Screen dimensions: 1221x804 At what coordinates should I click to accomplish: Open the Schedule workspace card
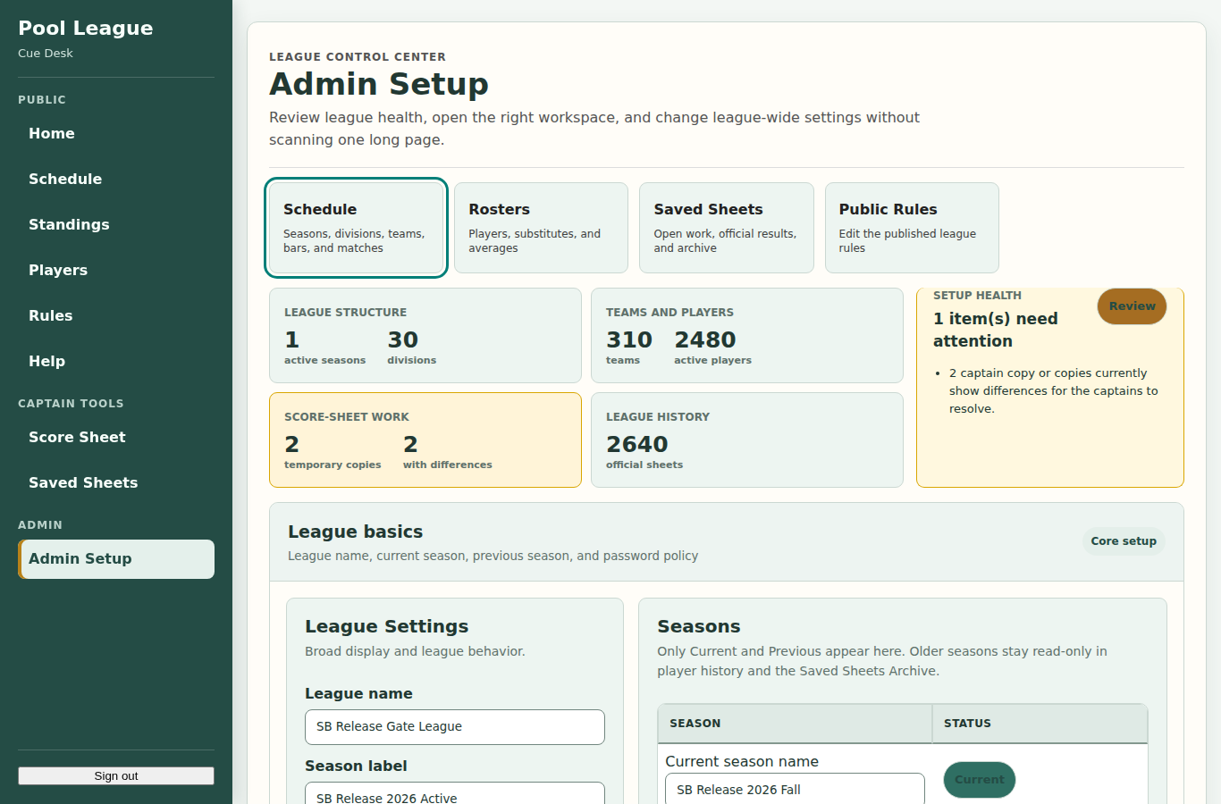click(x=356, y=228)
